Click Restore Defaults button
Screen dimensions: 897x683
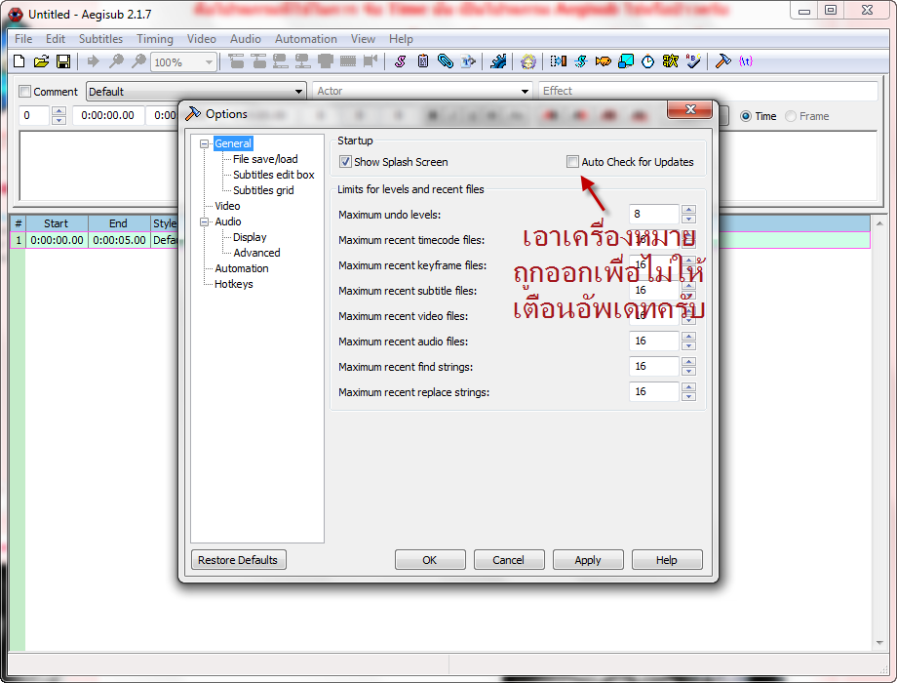(x=238, y=560)
